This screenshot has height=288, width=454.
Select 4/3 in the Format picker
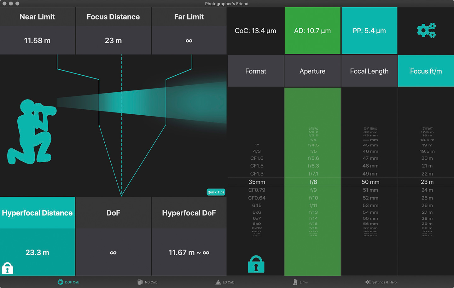pyautogui.click(x=257, y=151)
